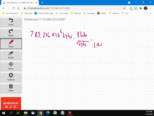Viewport: 154px width, 116px height.
Task: Go forward in browser history
Action: [8, 8]
